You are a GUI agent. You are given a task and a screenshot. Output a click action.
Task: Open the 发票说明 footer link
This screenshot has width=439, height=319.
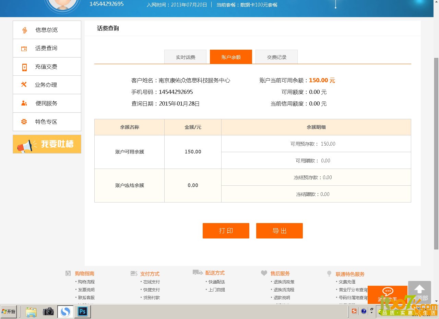point(86,290)
